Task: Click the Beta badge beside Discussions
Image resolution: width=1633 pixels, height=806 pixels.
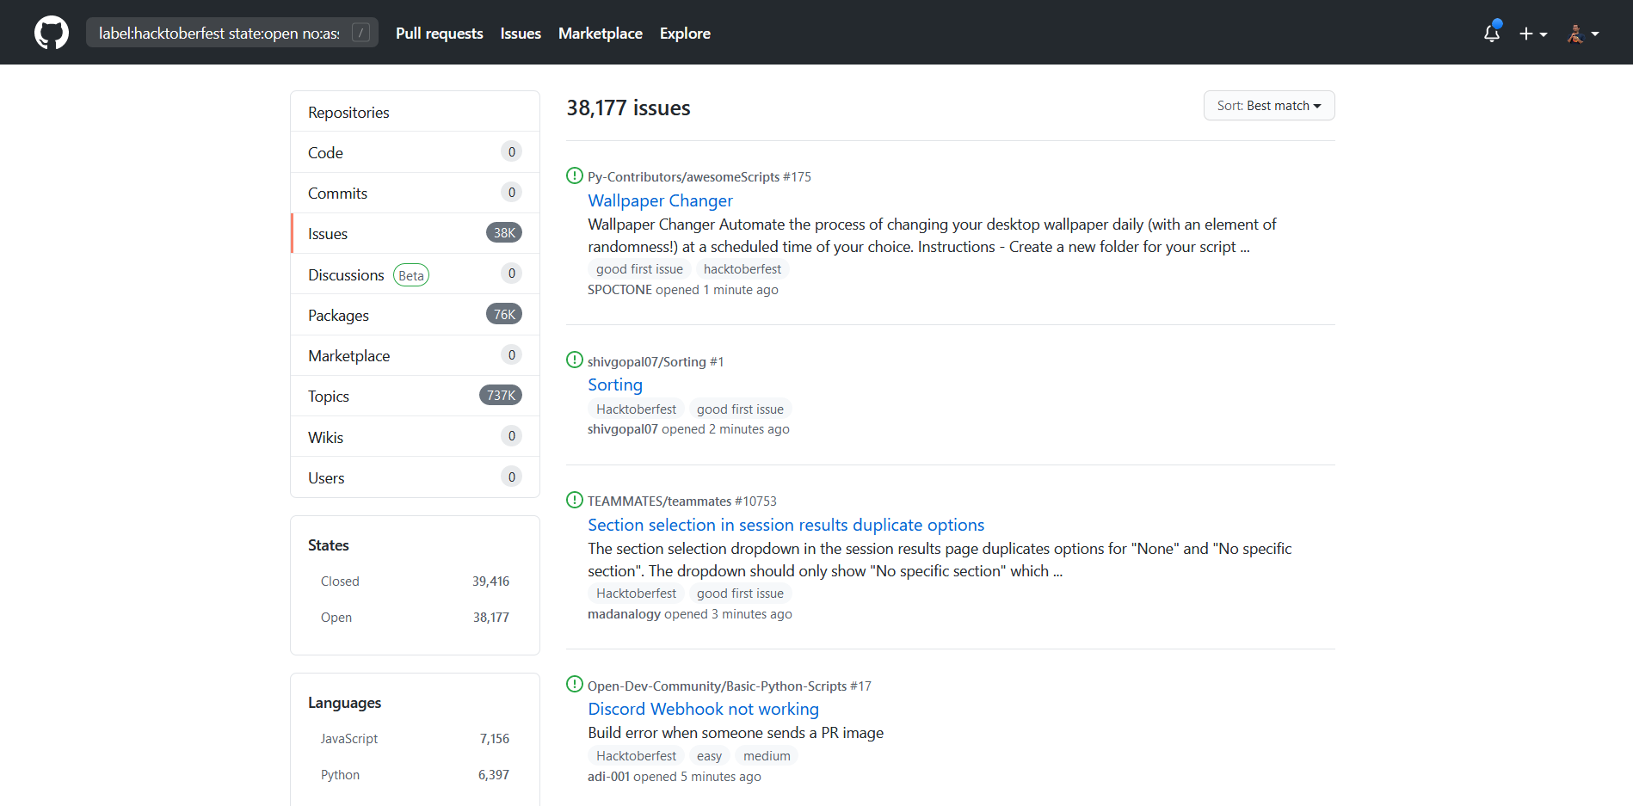Action: coord(411,275)
